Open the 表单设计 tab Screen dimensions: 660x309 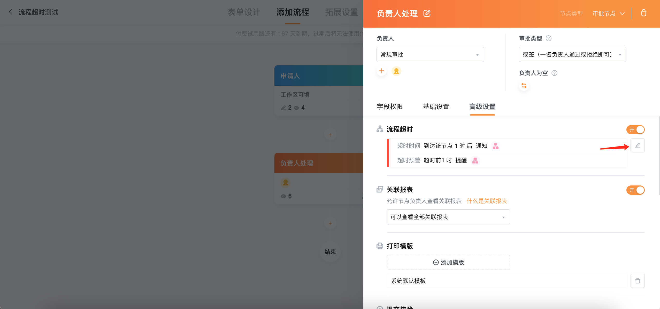[244, 12]
